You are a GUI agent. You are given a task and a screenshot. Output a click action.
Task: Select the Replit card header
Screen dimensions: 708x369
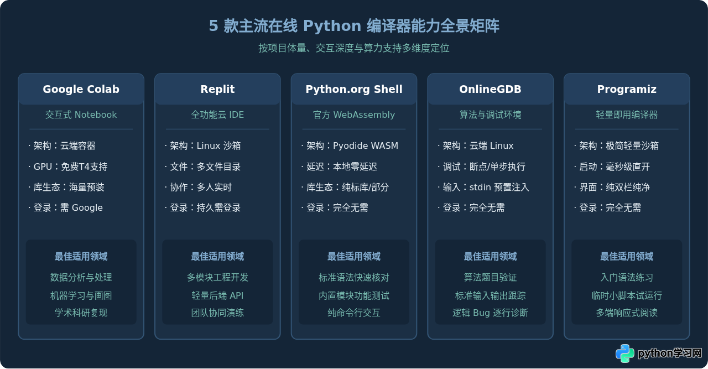217,89
